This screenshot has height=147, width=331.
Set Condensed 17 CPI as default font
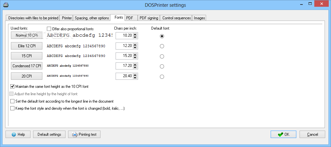coord(162,66)
